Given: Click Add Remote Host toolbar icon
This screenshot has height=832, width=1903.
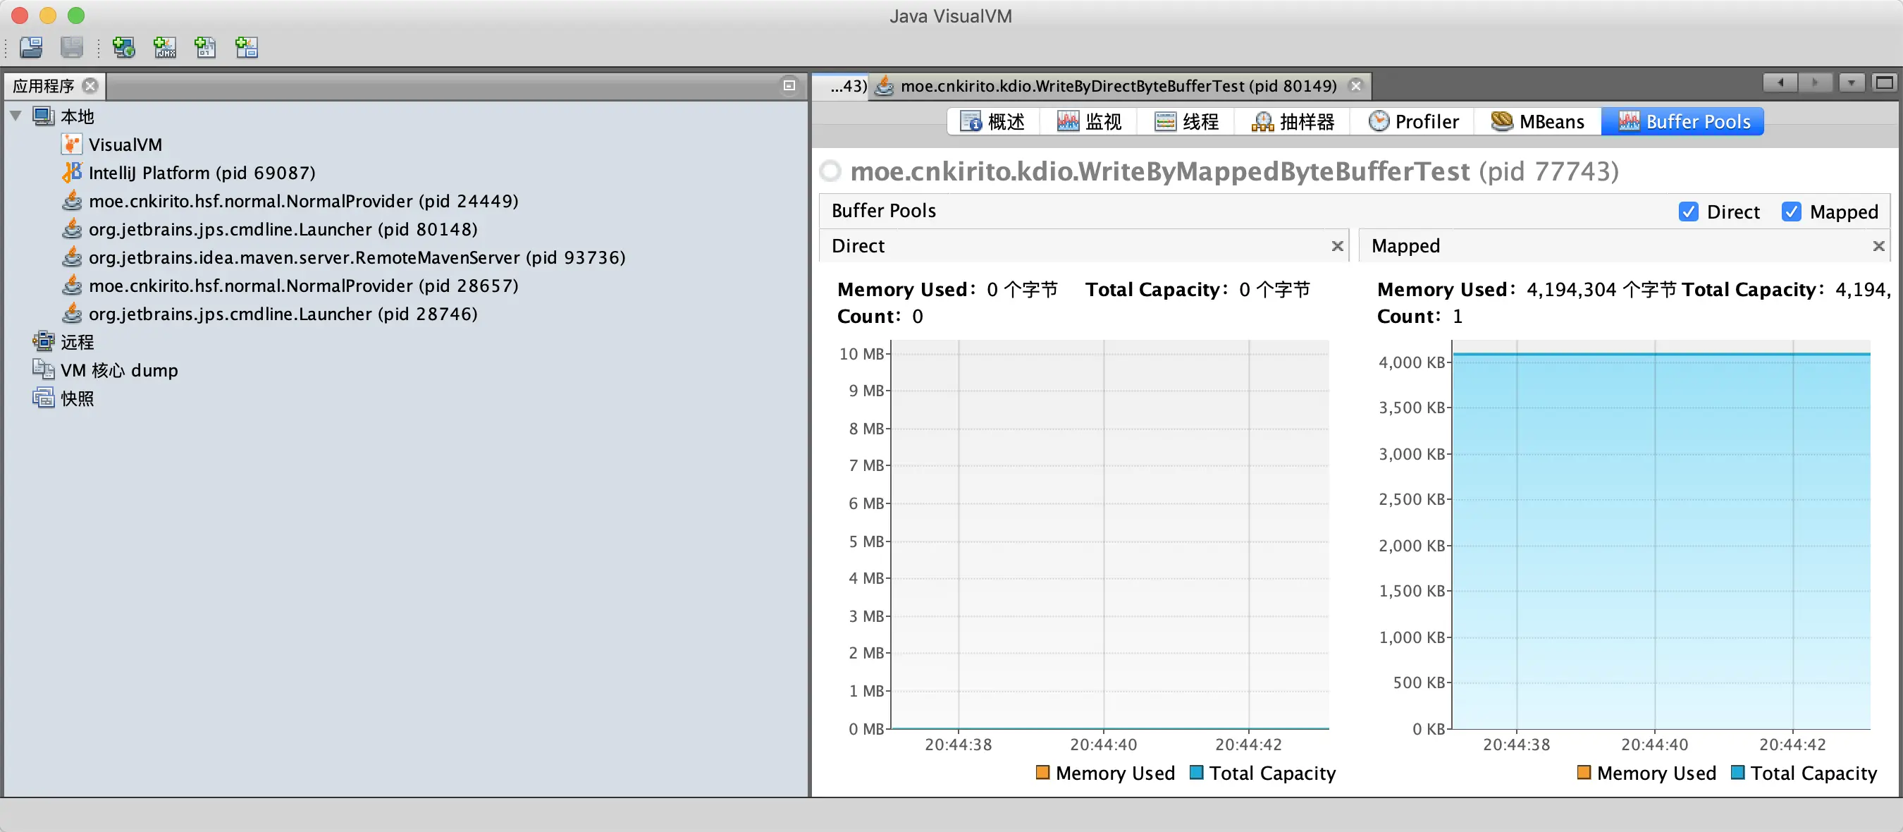Looking at the screenshot, I should tap(123, 47).
